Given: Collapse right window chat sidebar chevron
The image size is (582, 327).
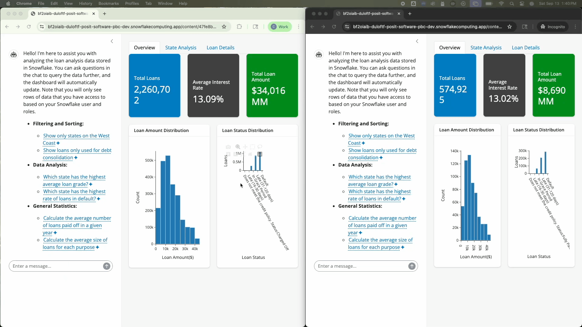Looking at the screenshot, I should pos(417,41).
